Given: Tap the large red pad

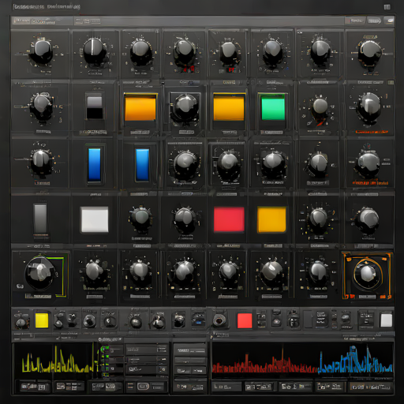Looking at the screenshot, I should tap(229, 219).
